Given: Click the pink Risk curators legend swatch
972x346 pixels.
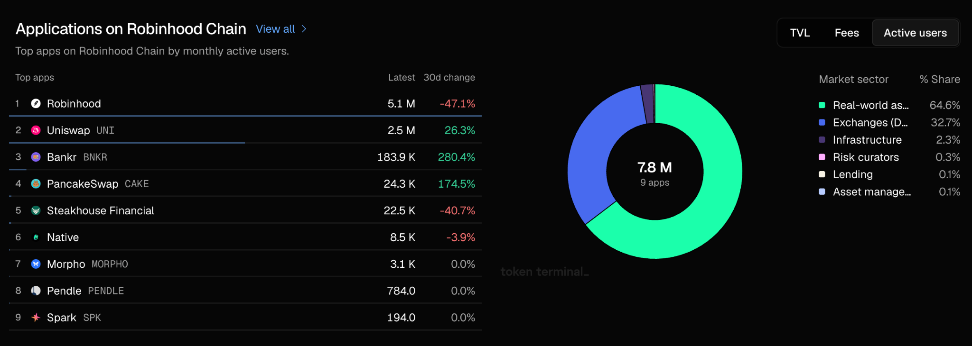Looking at the screenshot, I should point(822,157).
